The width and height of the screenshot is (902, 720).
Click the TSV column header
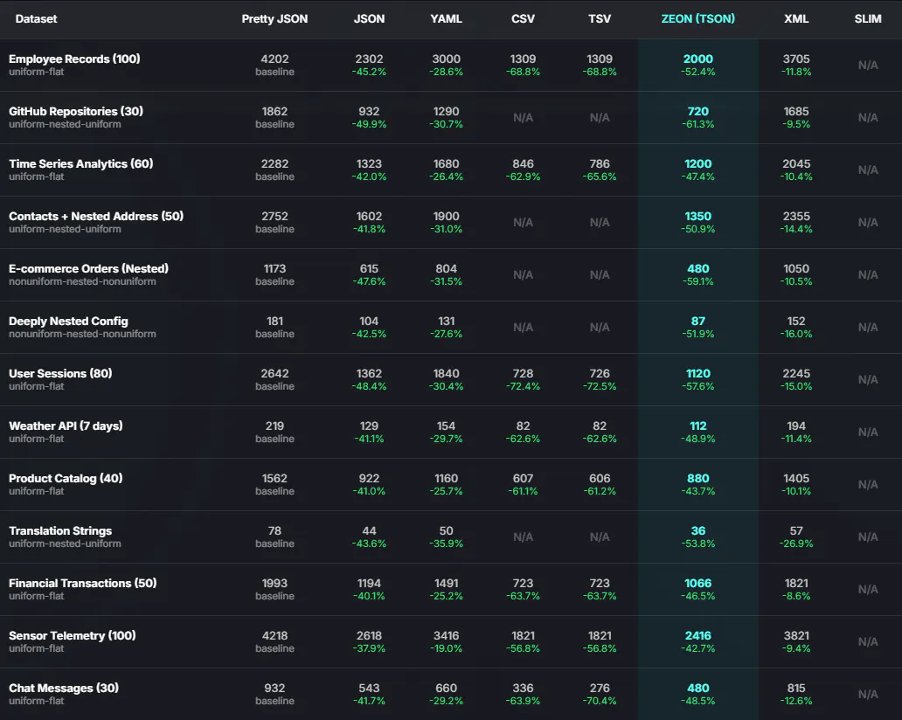point(600,19)
